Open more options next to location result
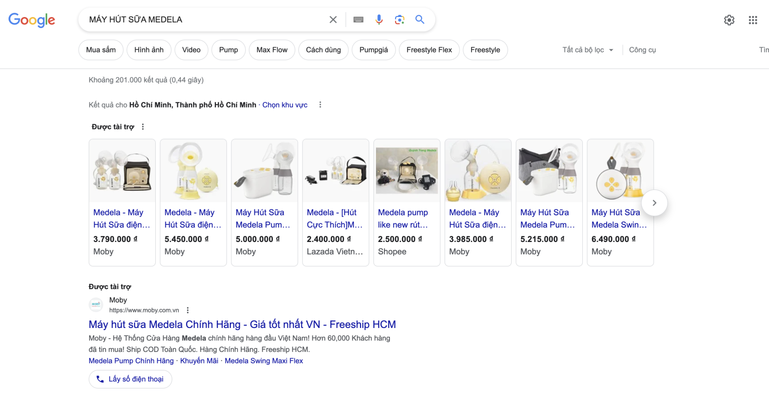Screen dimensions: 769x398 320,105
